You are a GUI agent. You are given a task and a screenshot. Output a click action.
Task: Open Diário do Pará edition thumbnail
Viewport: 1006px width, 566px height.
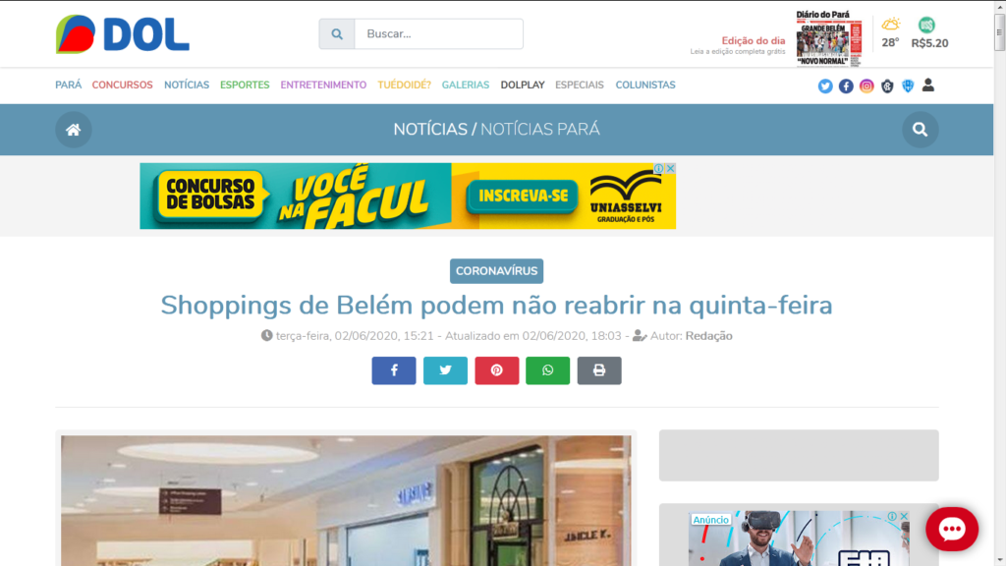point(829,38)
